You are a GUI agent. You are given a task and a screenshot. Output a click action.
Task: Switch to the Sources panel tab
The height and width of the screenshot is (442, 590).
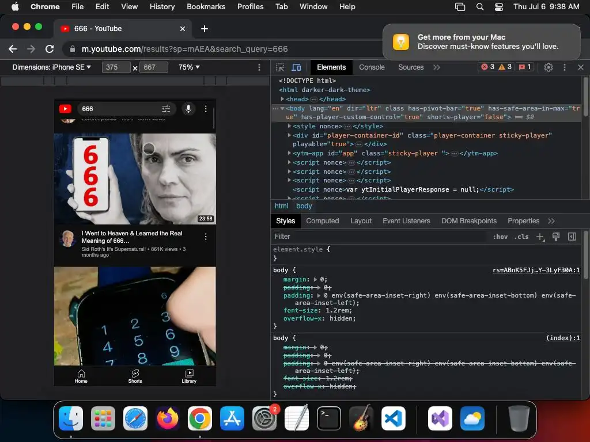(411, 67)
